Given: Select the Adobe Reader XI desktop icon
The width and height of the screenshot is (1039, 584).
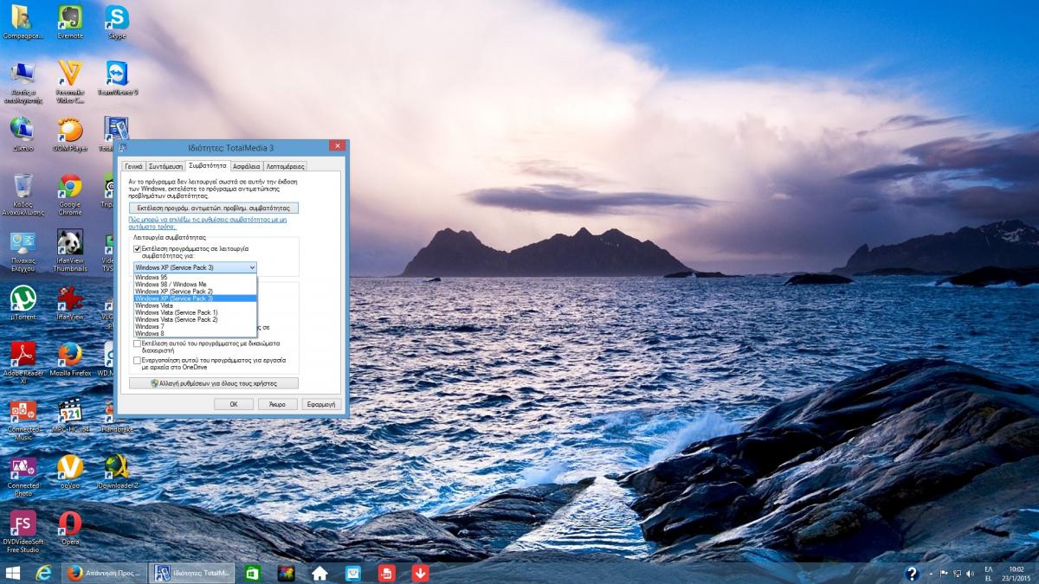Looking at the screenshot, I should [x=23, y=362].
